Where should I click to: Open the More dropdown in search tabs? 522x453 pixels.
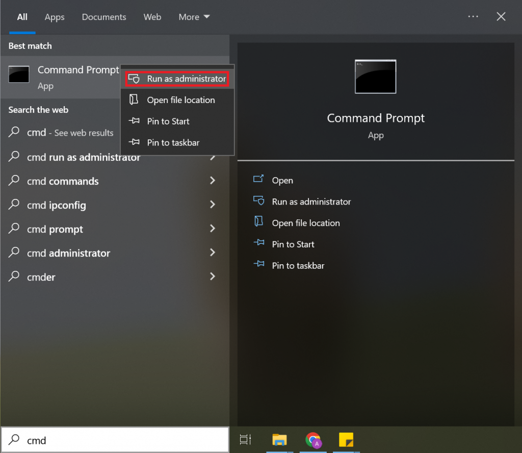click(194, 17)
